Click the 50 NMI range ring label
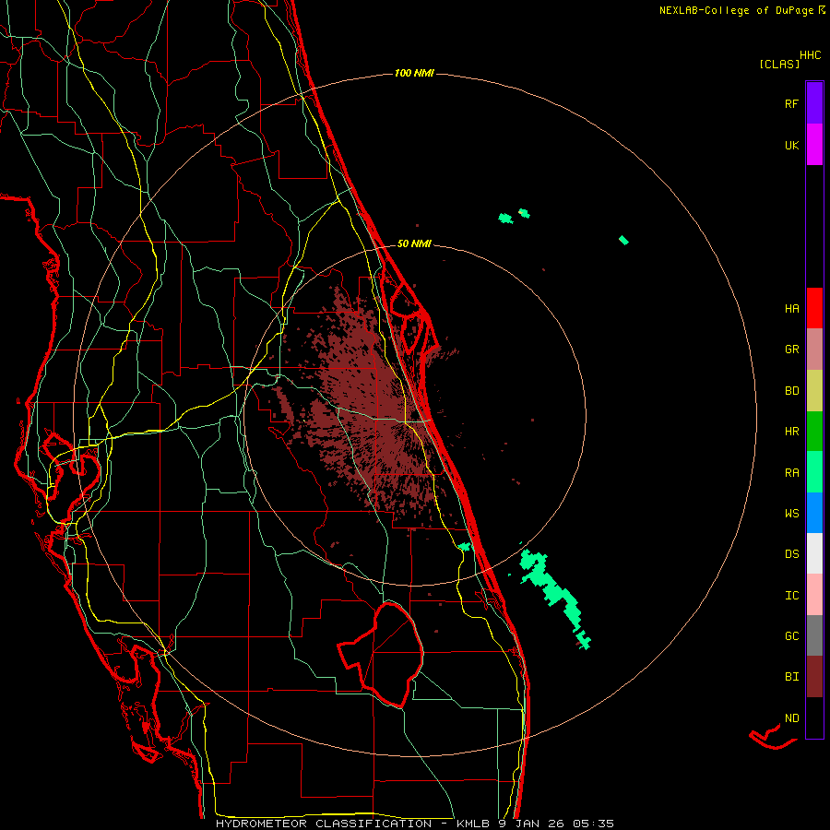Image resolution: width=830 pixels, height=830 pixels. click(414, 243)
